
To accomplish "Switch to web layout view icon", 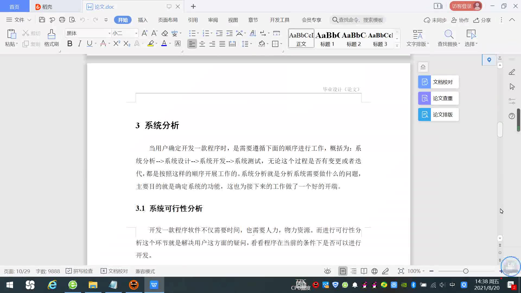I will coord(374,271).
